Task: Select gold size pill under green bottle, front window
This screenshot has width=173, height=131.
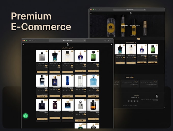Action: pyautogui.click(x=97, y=65)
